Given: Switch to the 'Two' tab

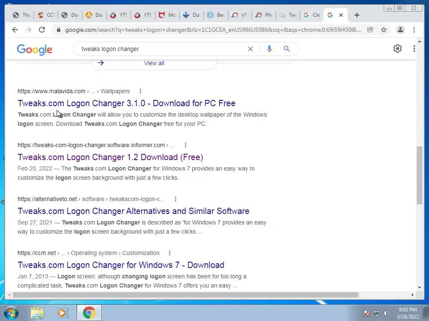Looking at the screenshot, I should 288,15.
